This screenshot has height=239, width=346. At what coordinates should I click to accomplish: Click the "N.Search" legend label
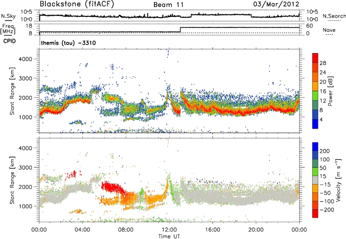coord(334,16)
